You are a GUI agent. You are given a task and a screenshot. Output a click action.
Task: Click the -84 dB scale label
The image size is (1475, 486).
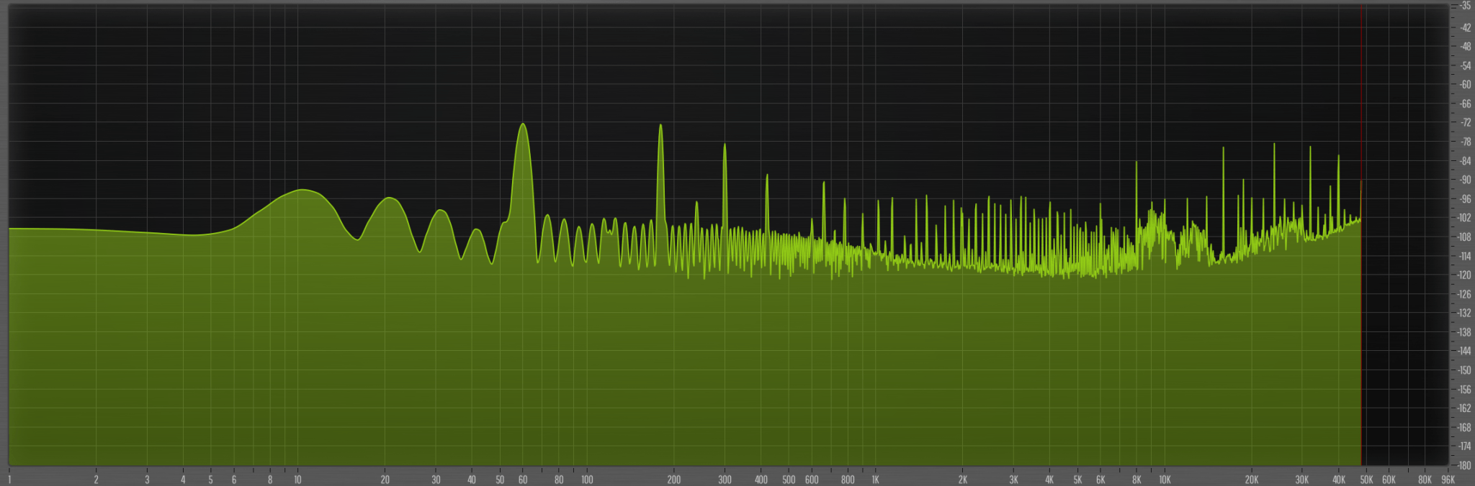point(1465,160)
